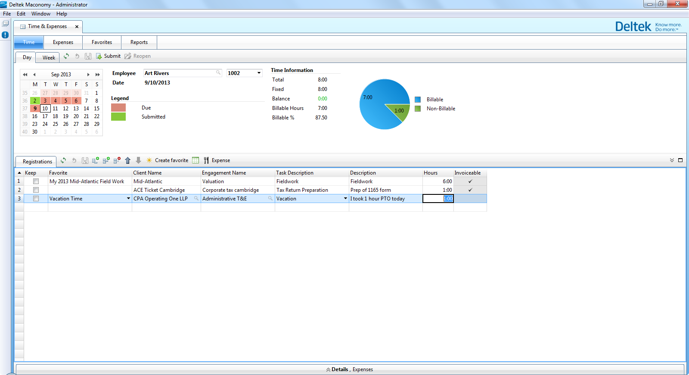689x375 pixels.
Task: Click the delete line icon with red mark
Action: tap(117, 160)
